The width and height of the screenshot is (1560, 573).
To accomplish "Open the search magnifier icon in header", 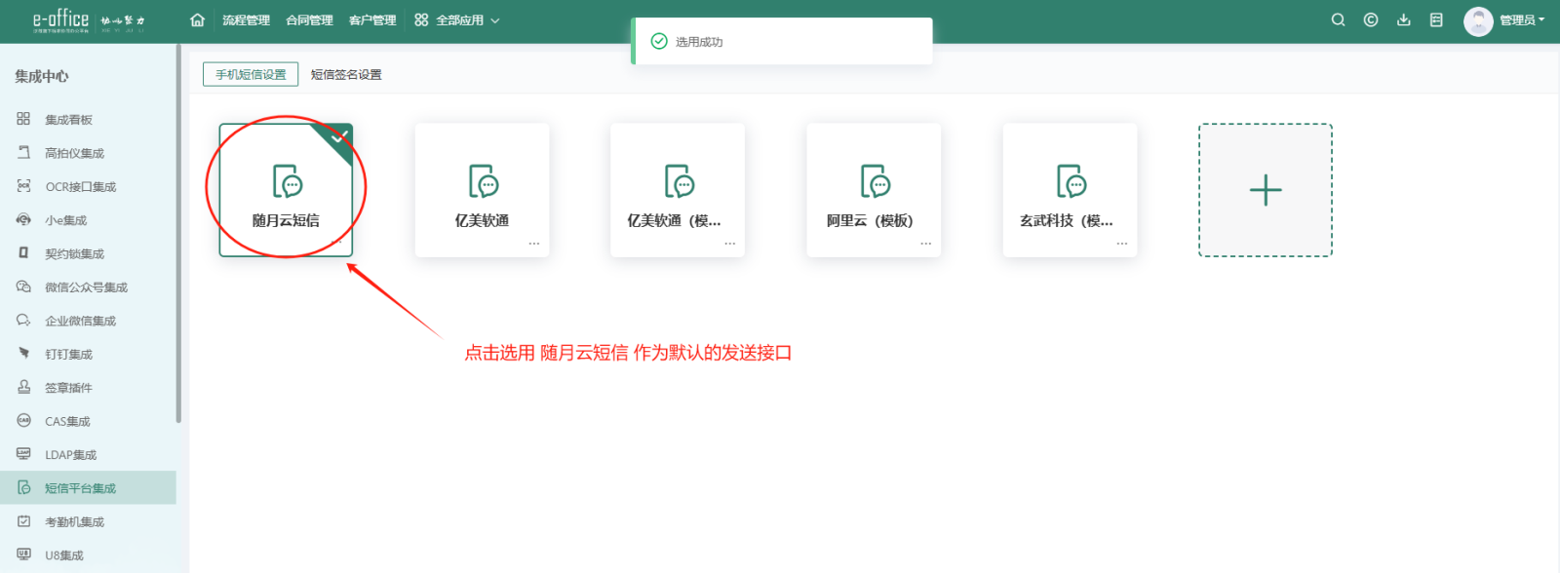I will [x=1338, y=19].
